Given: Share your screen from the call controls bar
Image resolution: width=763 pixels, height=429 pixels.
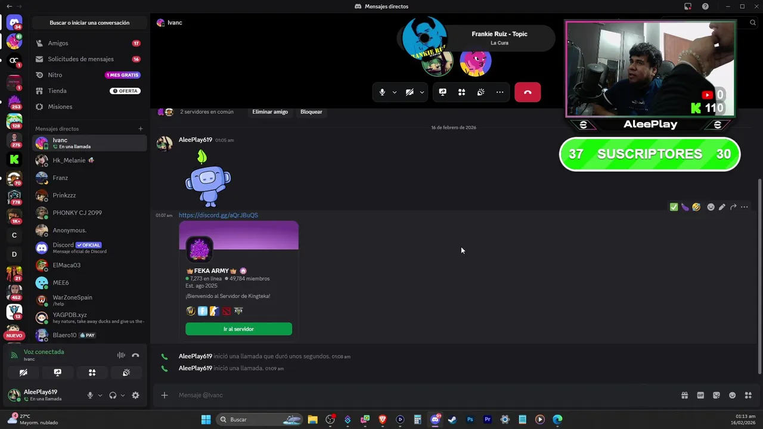Looking at the screenshot, I should pyautogui.click(x=442, y=92).
